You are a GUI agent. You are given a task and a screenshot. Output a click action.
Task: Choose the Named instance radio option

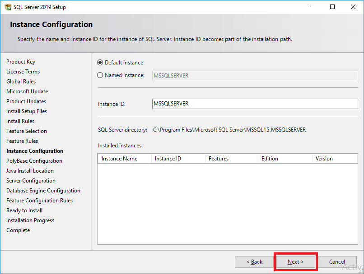pyautogui.click(x=100, y=75)
